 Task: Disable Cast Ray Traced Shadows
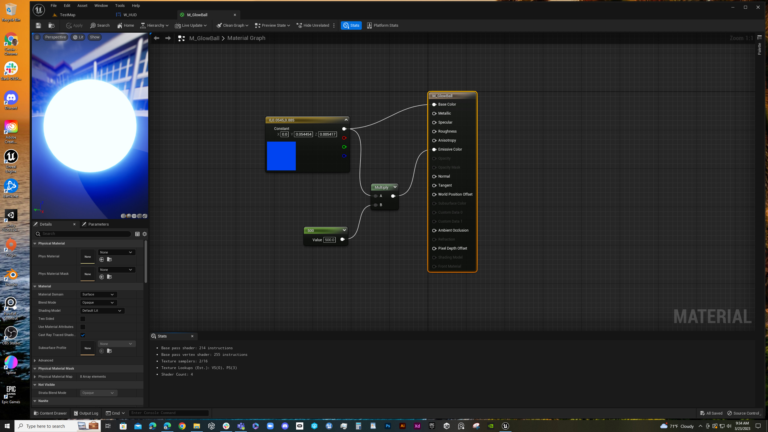coord(83,335)
